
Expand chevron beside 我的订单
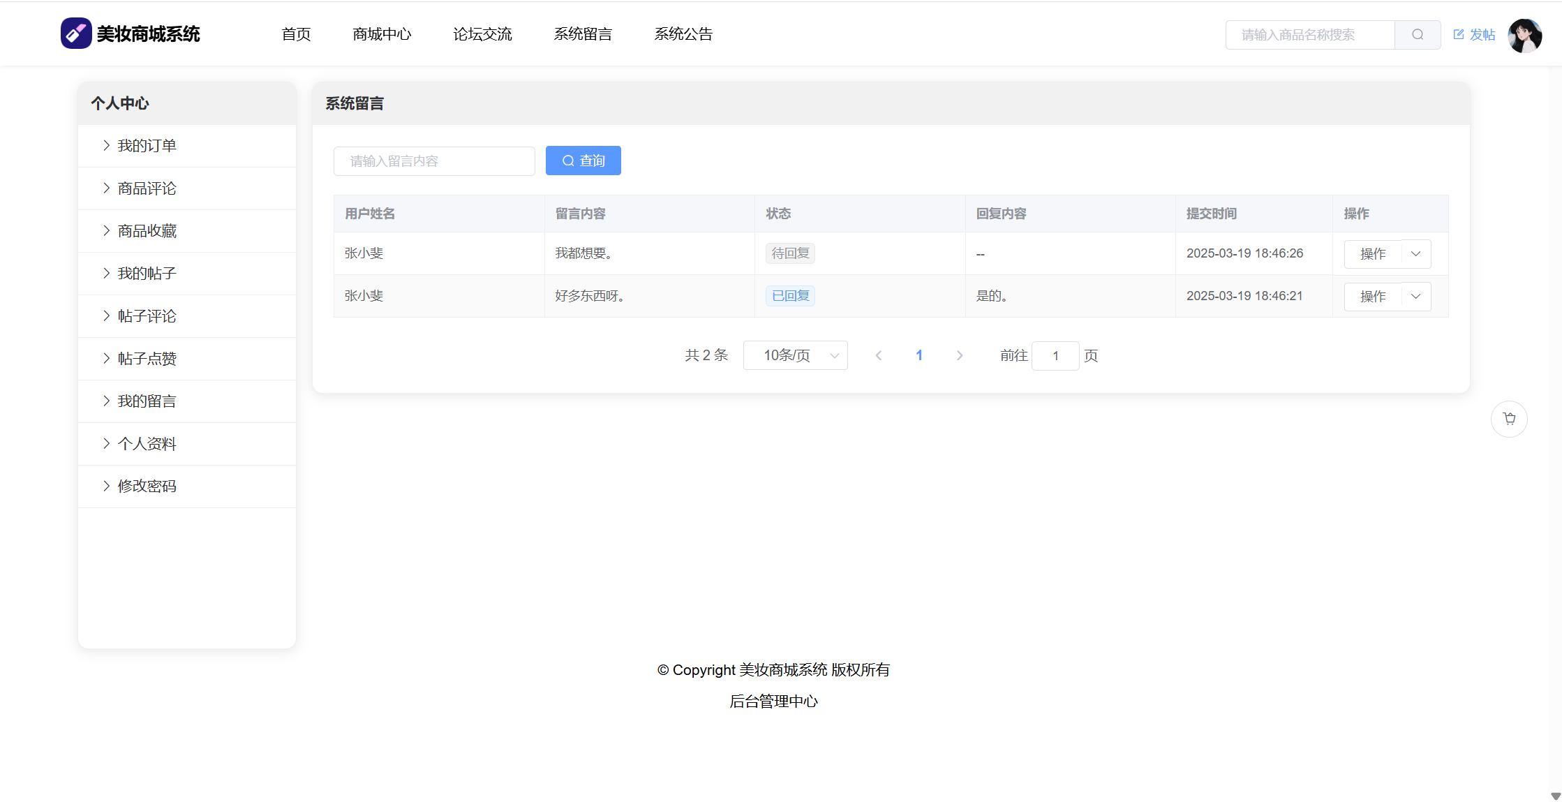106,145
